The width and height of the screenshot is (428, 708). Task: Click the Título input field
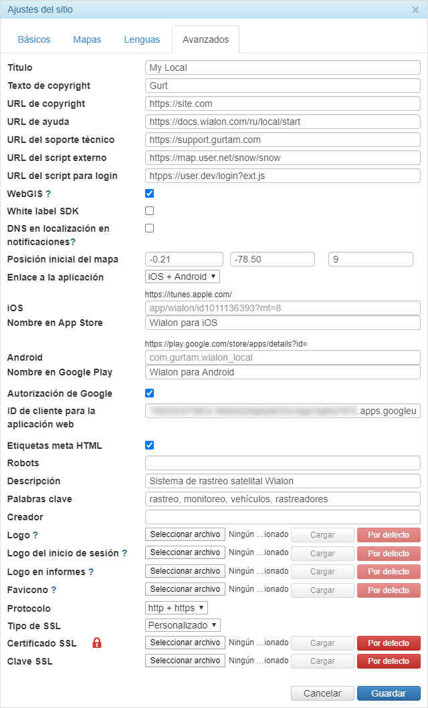click(282, 67)
